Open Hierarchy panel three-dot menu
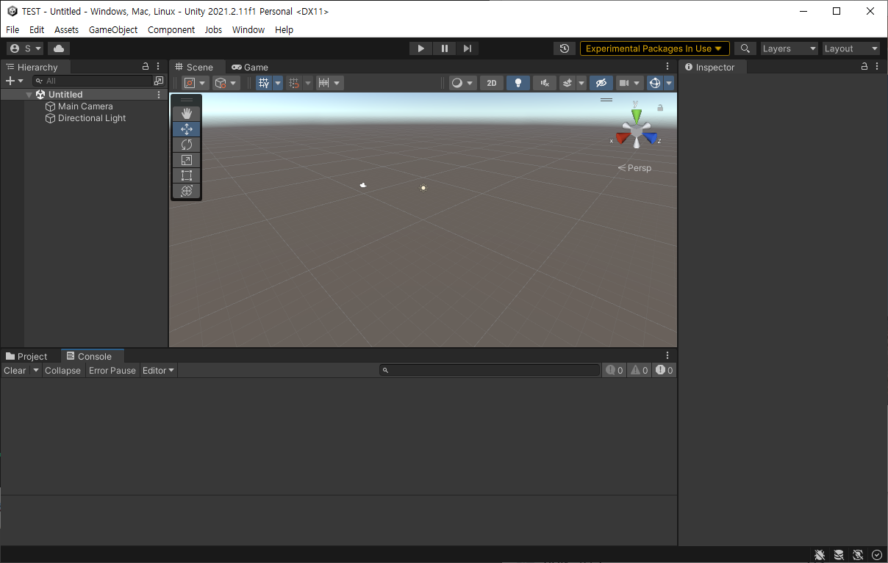This screenshot has width=888, height=563. click(158, 67)
